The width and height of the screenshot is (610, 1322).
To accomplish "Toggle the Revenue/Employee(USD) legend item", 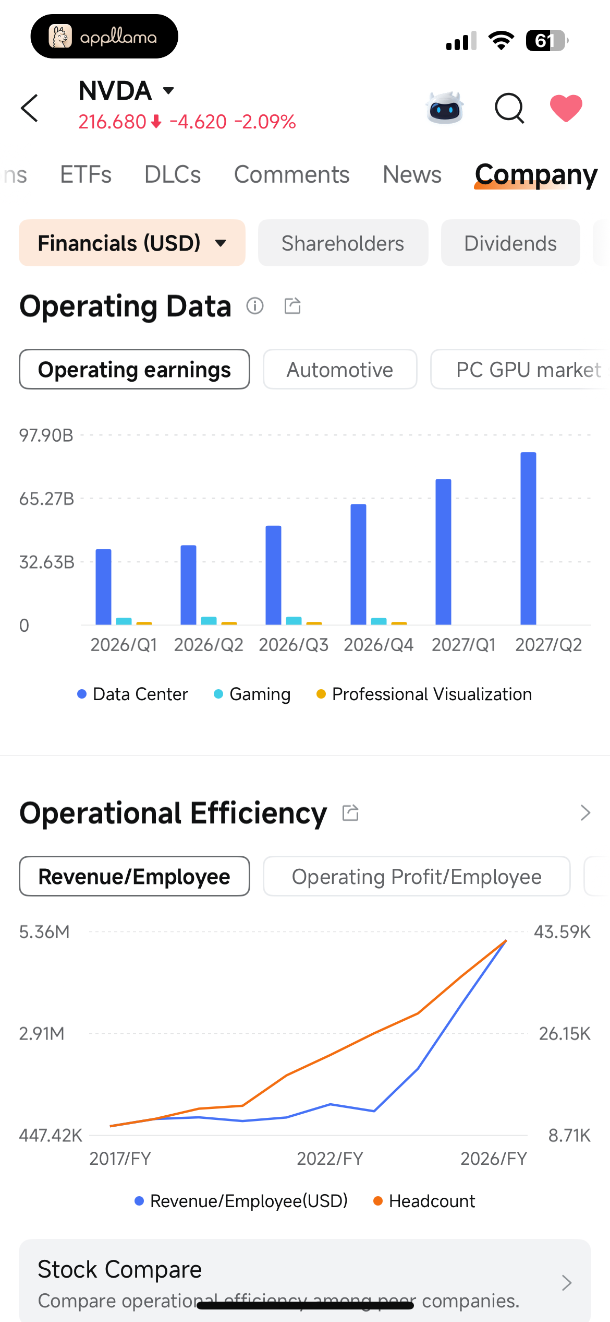I will point(241,1201).
